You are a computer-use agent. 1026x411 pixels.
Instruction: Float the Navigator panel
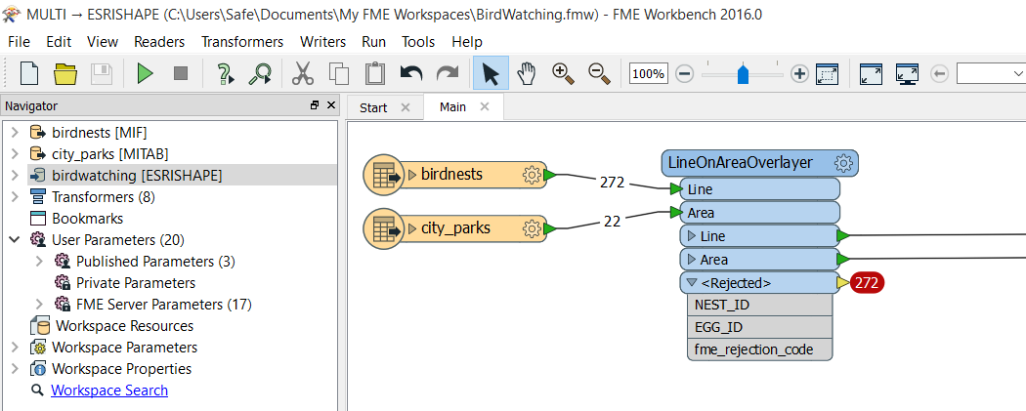click(315, 105)
